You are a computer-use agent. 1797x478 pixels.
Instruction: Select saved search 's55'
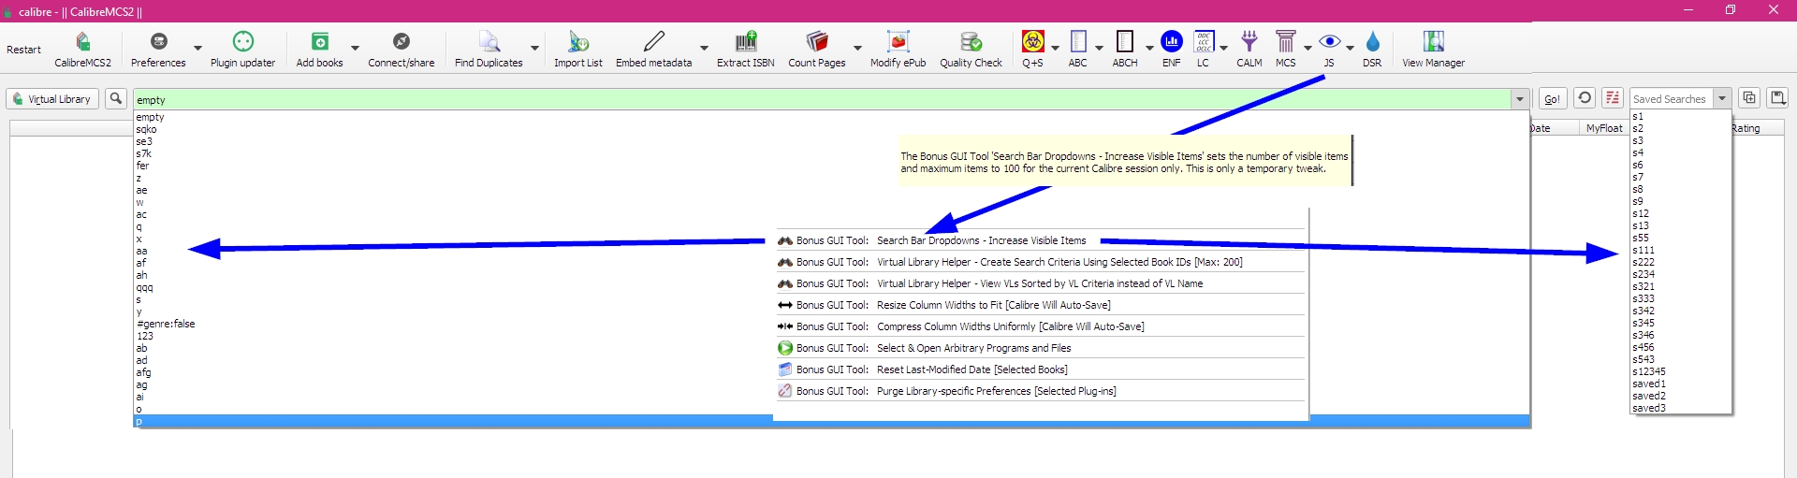[1681, 238]
